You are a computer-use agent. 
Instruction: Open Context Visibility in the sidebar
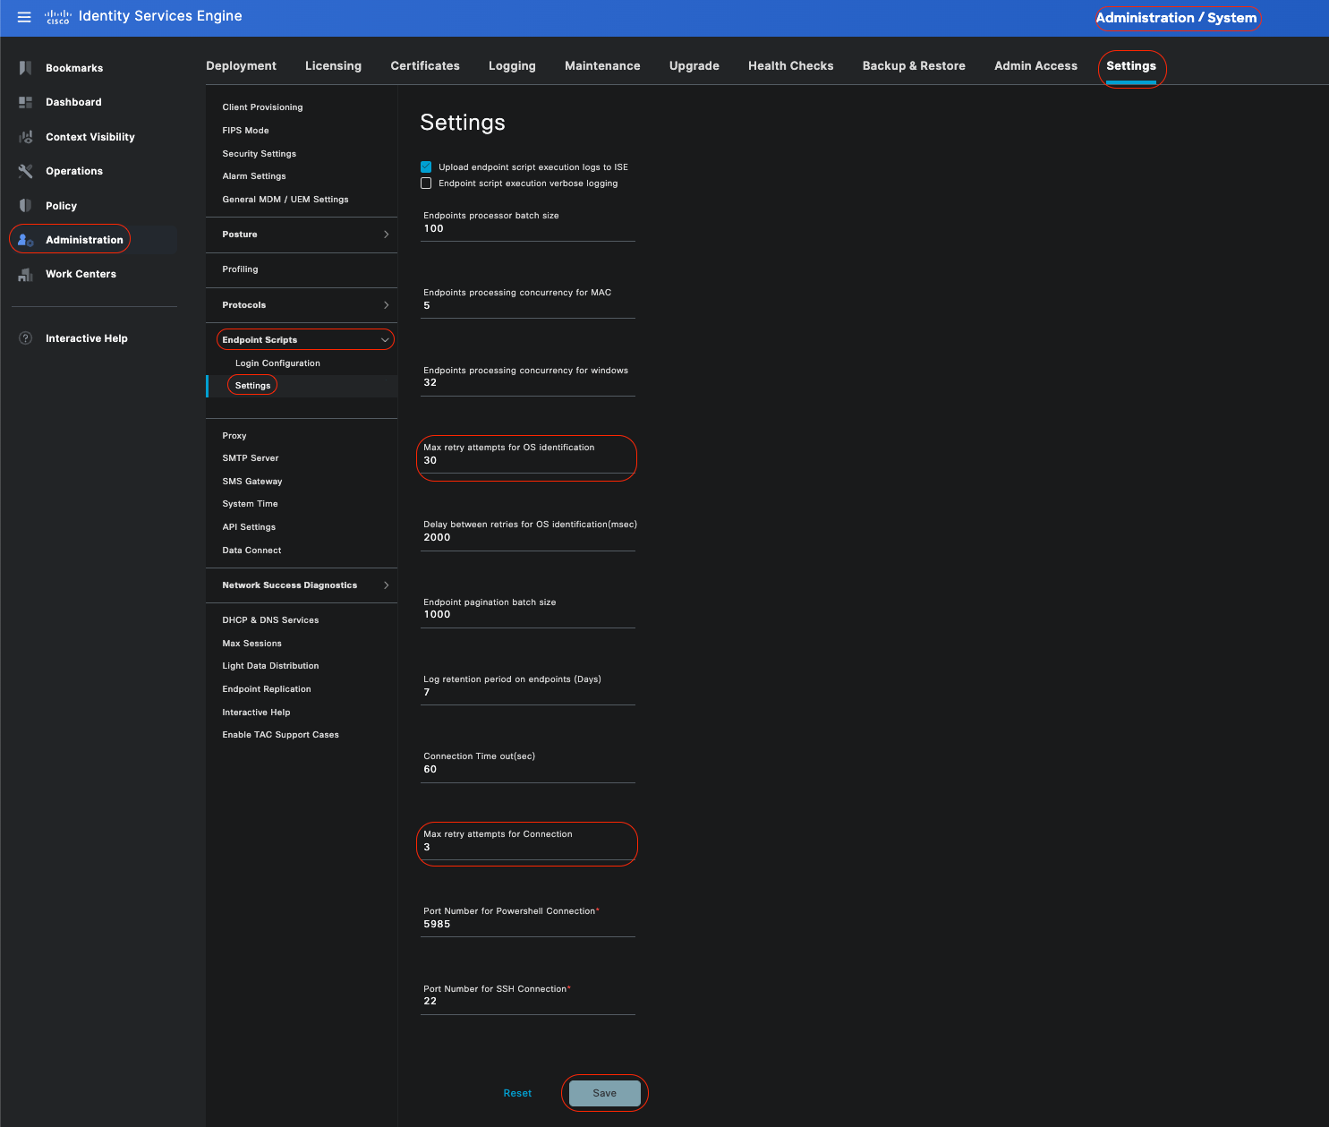coord(90,137)
